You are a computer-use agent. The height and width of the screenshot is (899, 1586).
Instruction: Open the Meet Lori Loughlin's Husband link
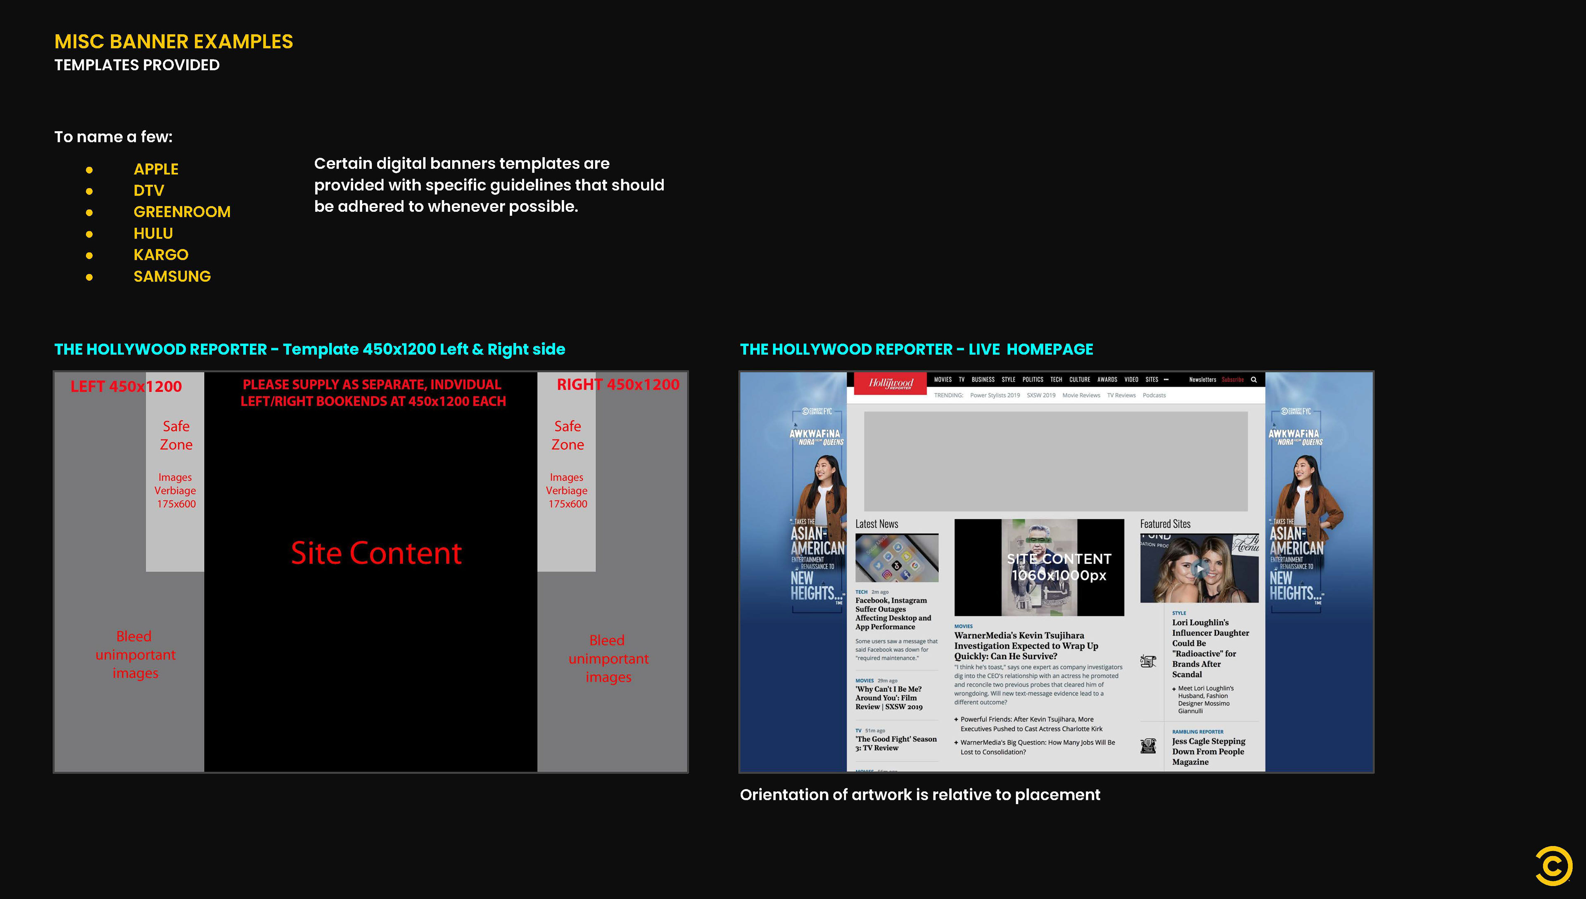coord(1206,700)
